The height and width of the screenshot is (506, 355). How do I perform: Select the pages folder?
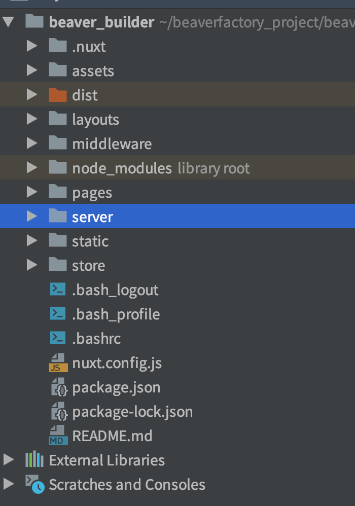click(177, 192)
